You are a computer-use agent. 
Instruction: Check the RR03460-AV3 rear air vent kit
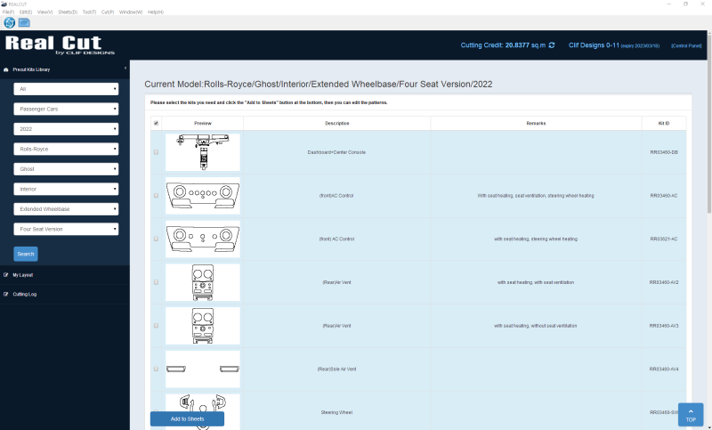click(157, 326)
